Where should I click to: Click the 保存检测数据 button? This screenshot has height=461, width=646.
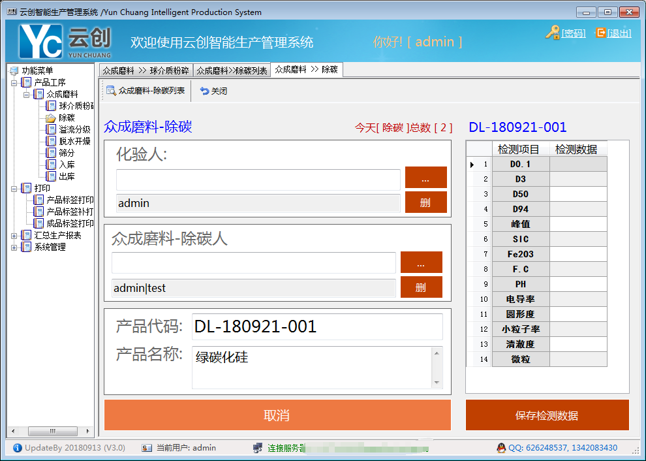(x=547, y=415)
